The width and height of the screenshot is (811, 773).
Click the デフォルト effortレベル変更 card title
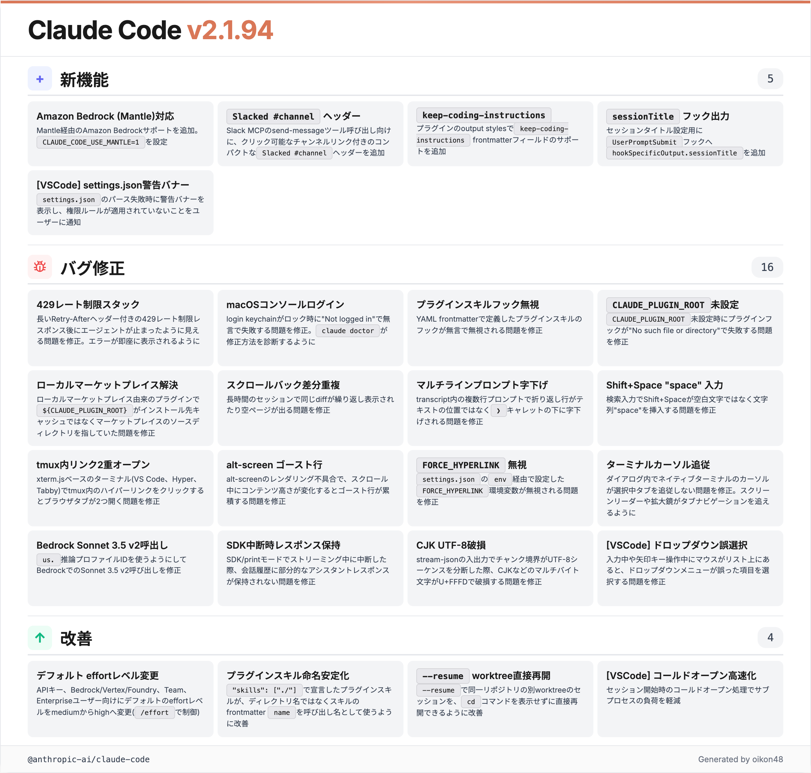click(x=97, y=675)
